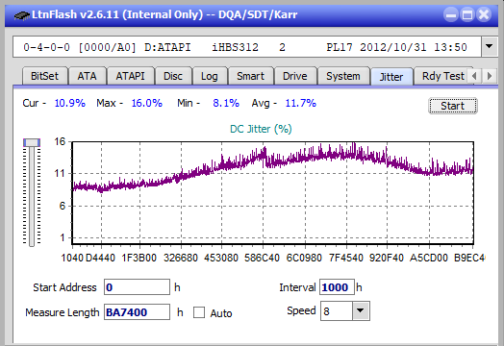This screenshot has width=504, height=346.
Task: Maximize the LtnFlash window
Action: coord(467,14)
